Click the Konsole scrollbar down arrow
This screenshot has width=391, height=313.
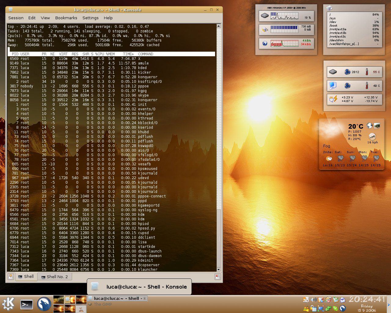pos(218,269)
